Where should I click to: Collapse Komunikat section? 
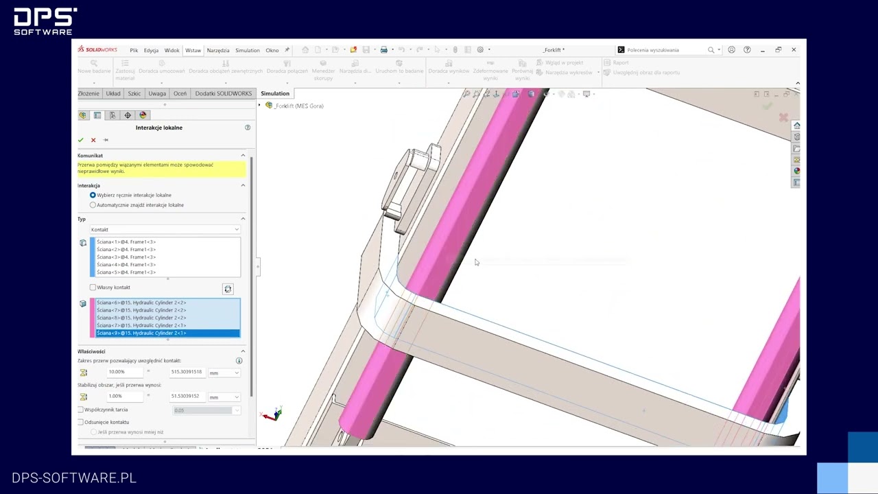coord(243,156)
